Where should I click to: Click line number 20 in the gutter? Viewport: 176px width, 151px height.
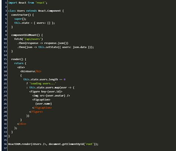5,80
